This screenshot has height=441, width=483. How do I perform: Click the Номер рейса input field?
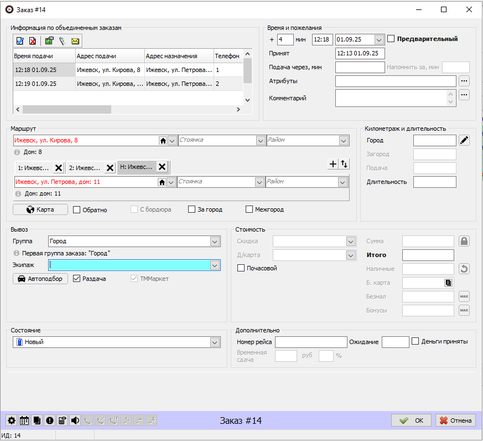(x=311, y=342)
